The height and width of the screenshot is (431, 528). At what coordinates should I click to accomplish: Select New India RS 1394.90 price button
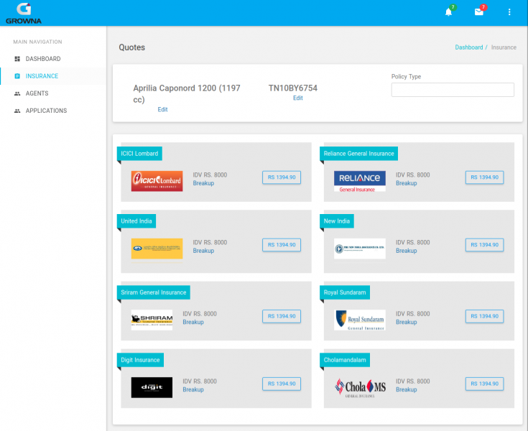tap(485, 245)
